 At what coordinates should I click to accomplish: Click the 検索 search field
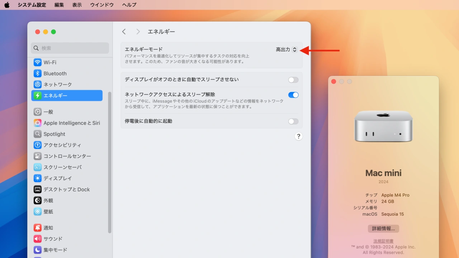click(70, 48)
